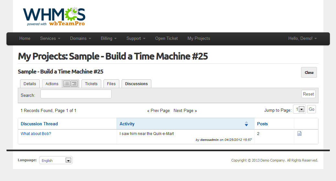The image size is (336, 181).
Task: Switch to the Details tab
Action: (x=30, y=84)
